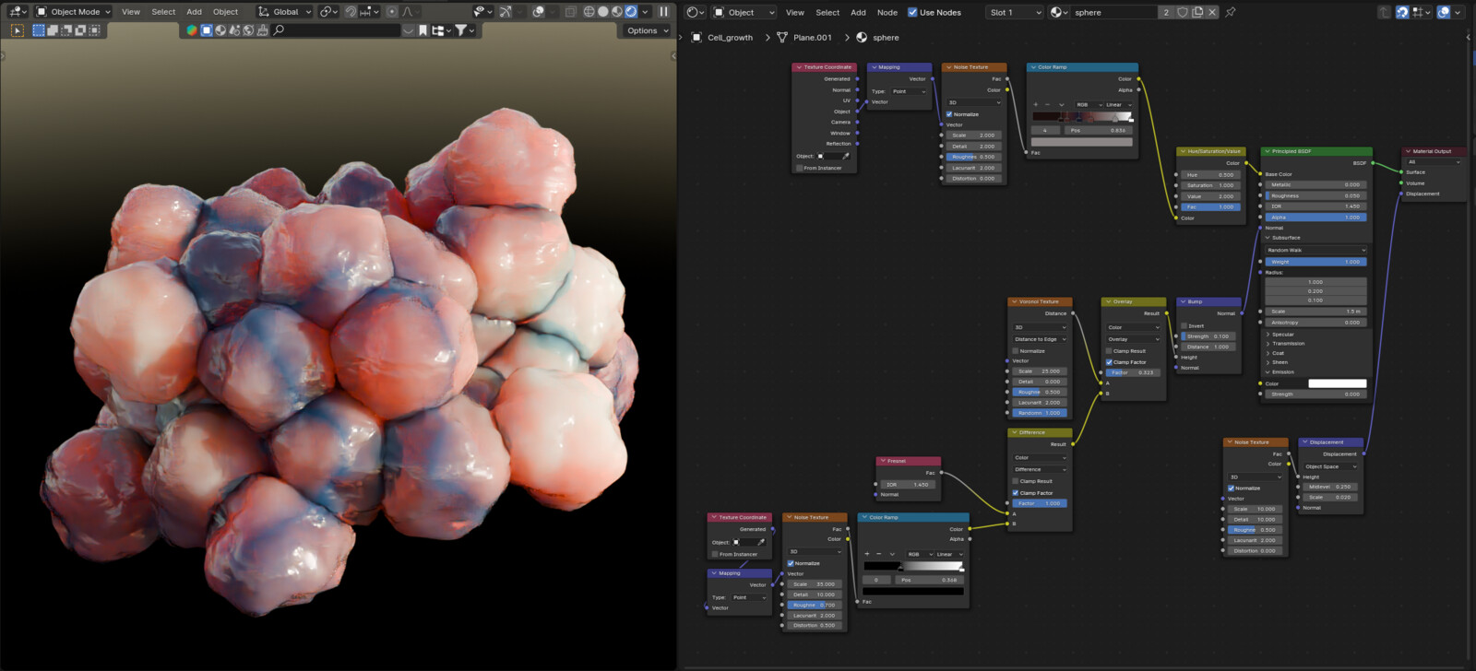
Task: Open the Random Walk subsurface method dropdown
Action: [x=1315, y=250]
